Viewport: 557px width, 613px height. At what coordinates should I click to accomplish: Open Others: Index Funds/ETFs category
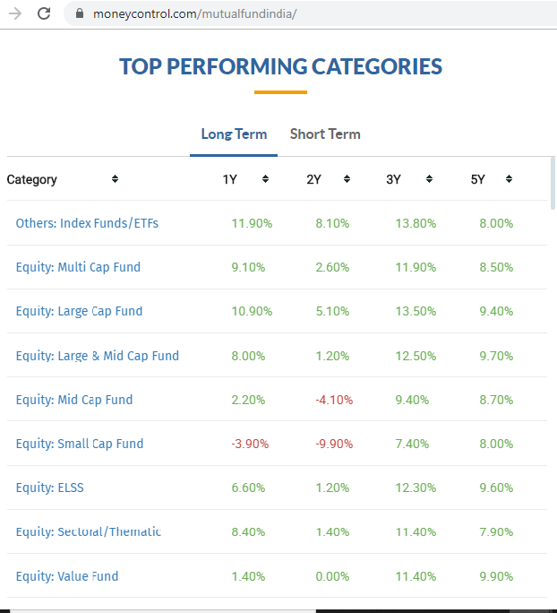point(87,223)
